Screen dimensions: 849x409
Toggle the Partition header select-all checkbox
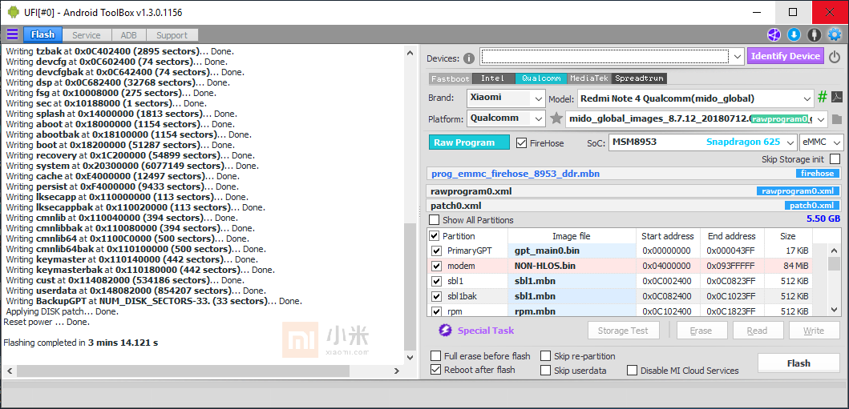pos(435,236)
